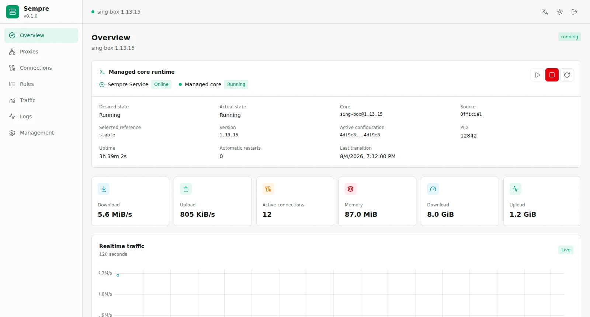Click the Rules list icon
The width and height of the screenshot is (590, 317).
[12, 84]
